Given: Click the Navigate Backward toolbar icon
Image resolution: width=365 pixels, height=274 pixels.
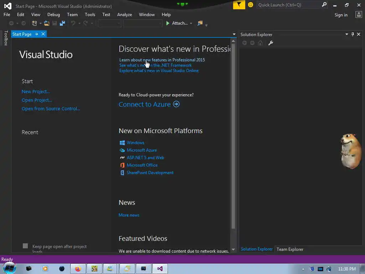Looking at the screenshot, I should 11,23.
